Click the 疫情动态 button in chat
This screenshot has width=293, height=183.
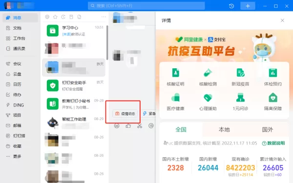[125, 114]
